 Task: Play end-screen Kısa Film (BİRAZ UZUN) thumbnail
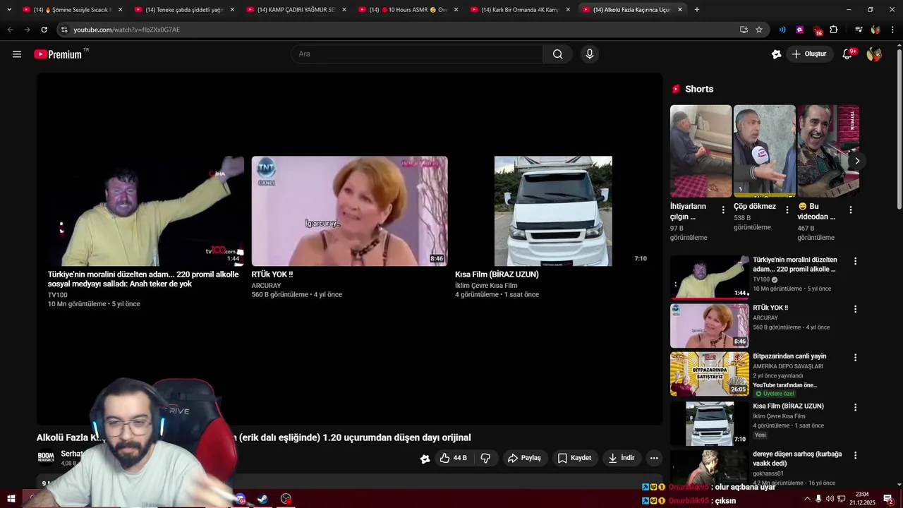pos(553,211)
